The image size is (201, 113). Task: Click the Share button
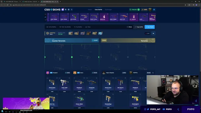tap(129, 27)
